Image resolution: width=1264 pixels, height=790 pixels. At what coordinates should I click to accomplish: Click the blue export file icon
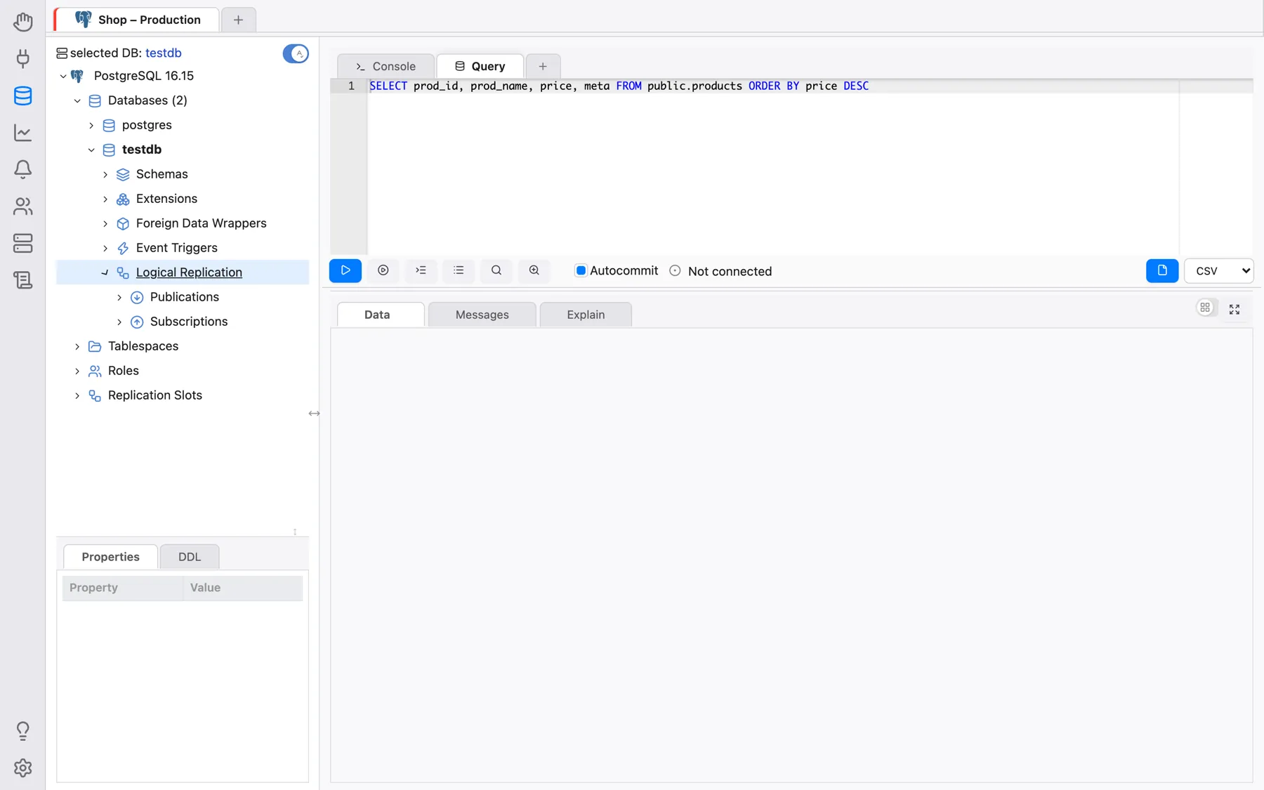(x=1162, y=270)
